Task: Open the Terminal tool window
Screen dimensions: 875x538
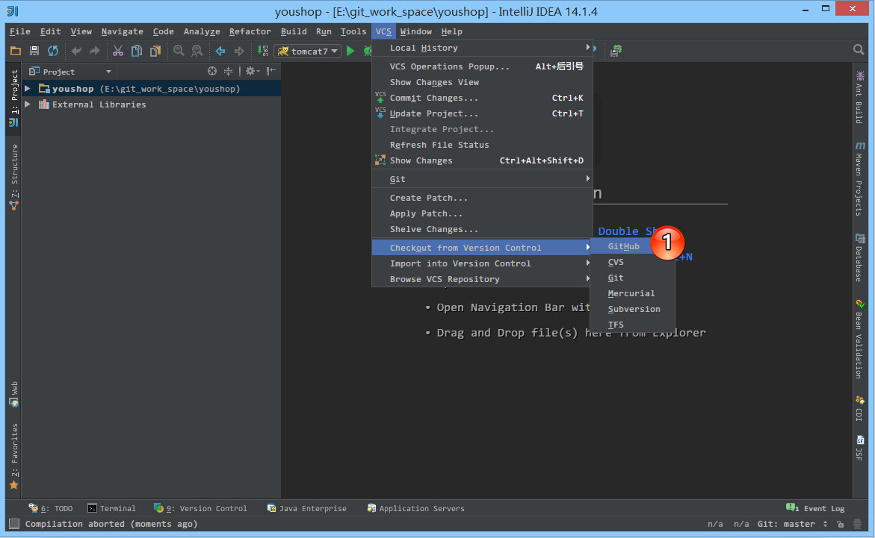Action: coord(112,508)
